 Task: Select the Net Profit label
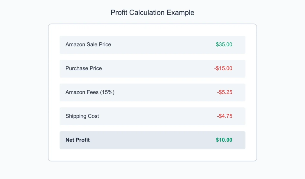(x=77, y=140)
